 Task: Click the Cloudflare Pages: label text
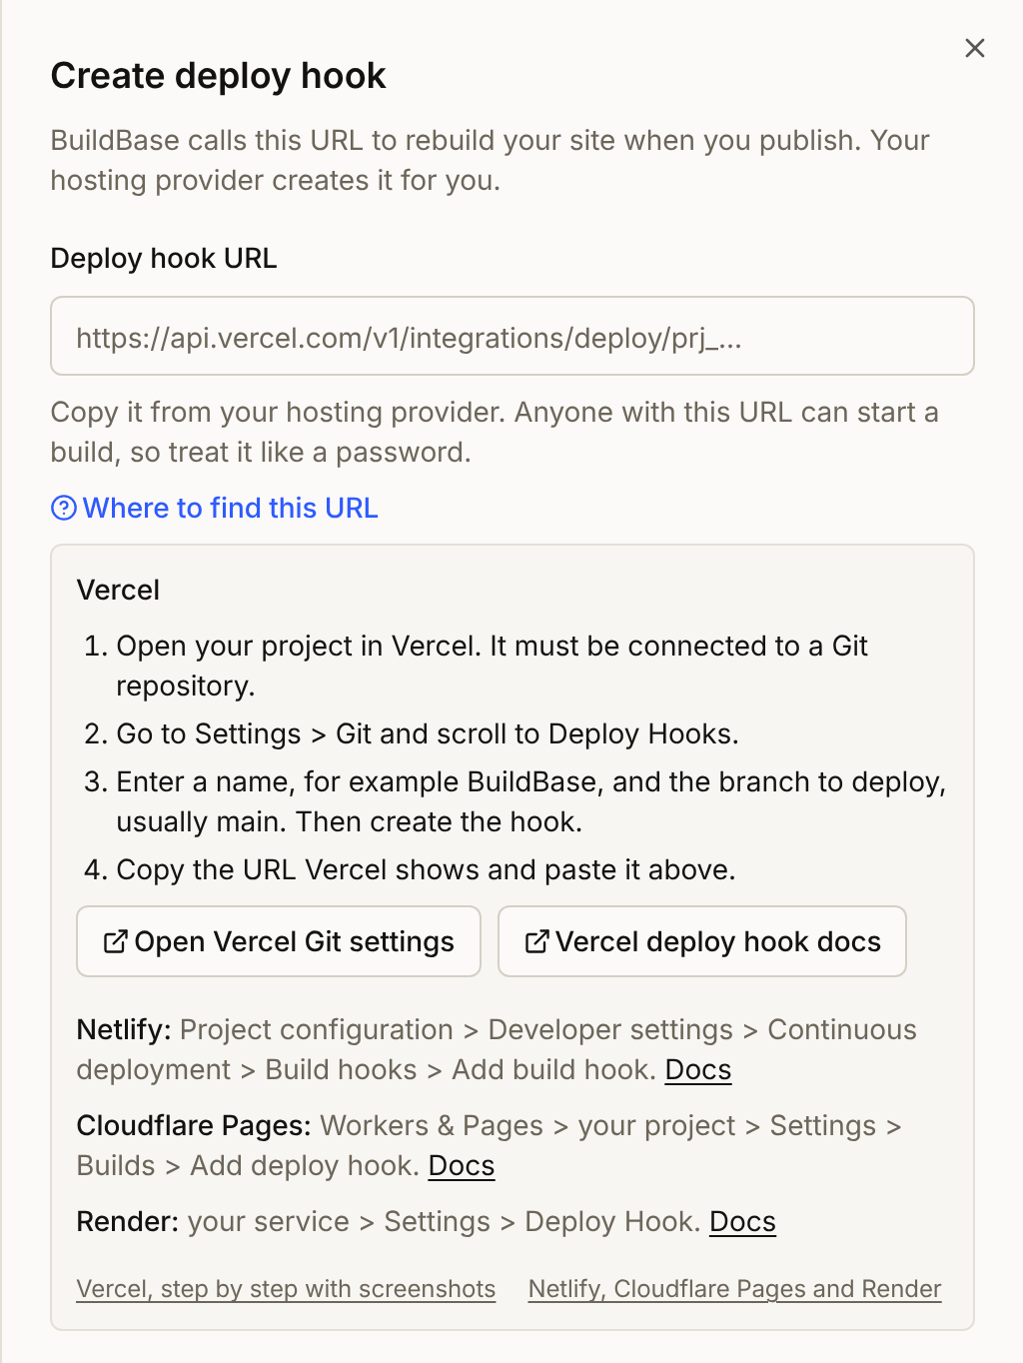click(x=194, y=1125)
